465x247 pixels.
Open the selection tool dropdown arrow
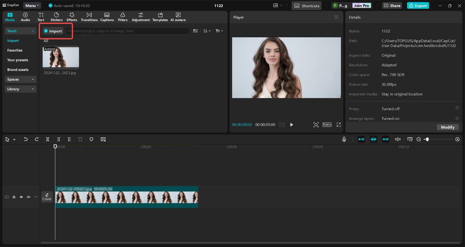click(14, 139)
